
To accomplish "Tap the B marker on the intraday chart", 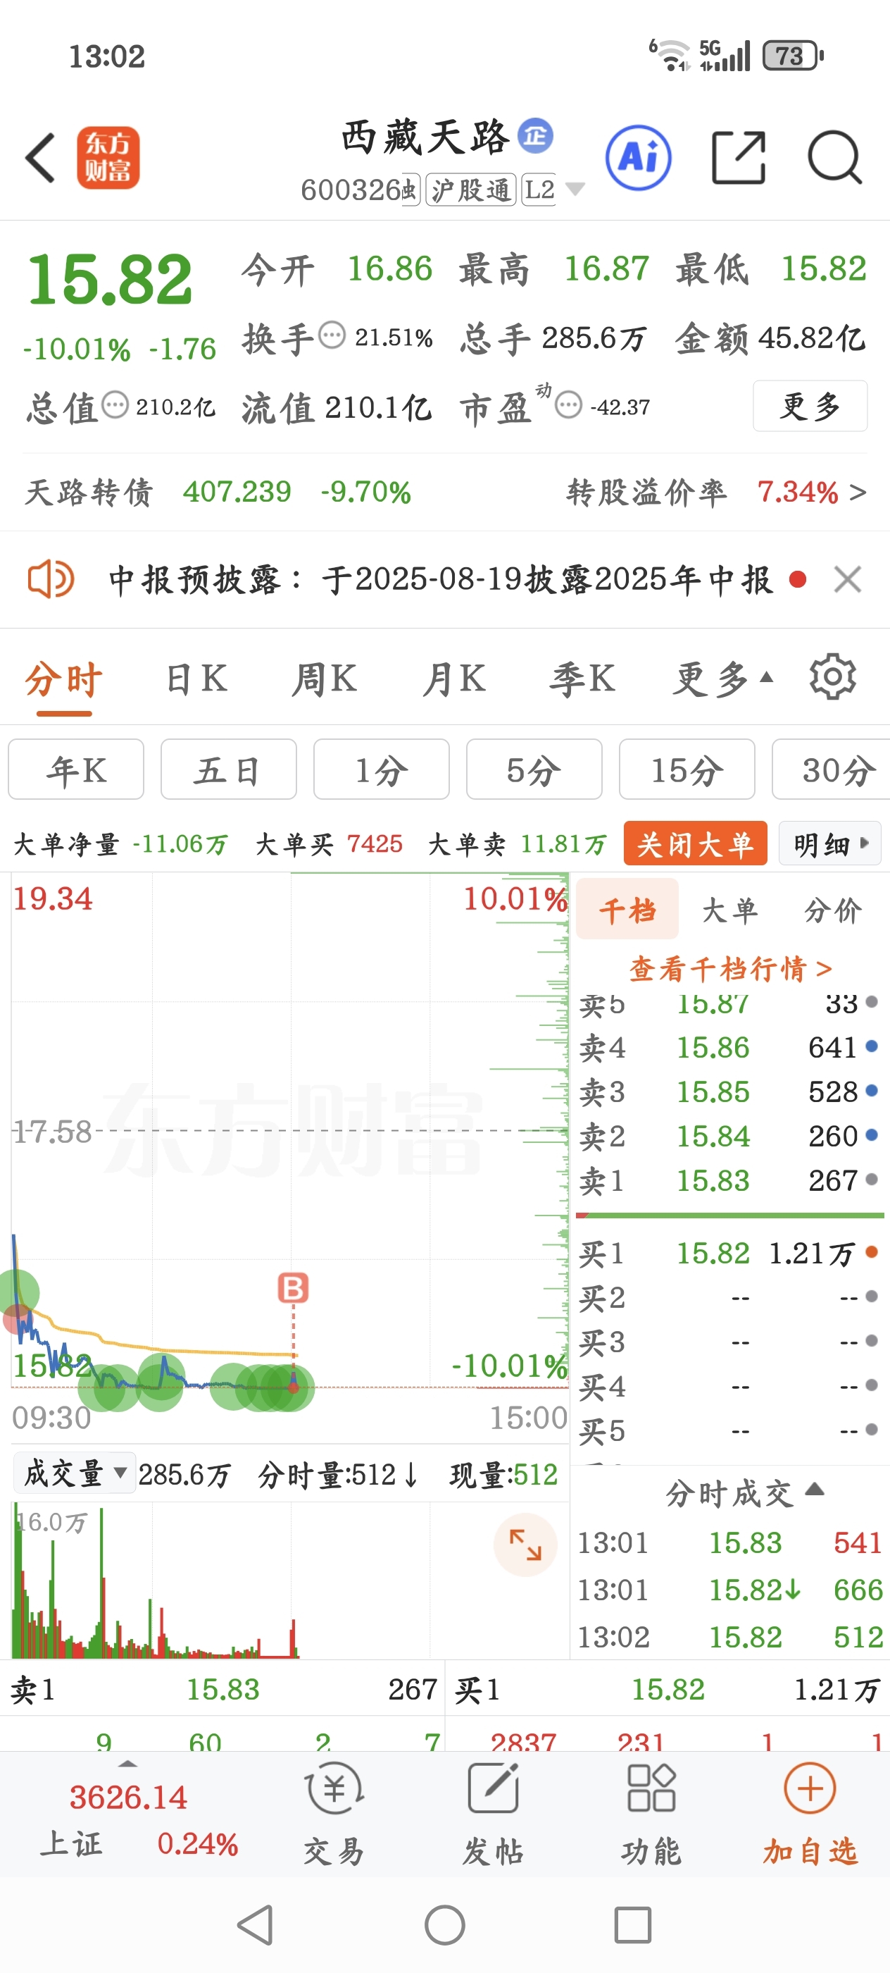I will coord(293,1287).
